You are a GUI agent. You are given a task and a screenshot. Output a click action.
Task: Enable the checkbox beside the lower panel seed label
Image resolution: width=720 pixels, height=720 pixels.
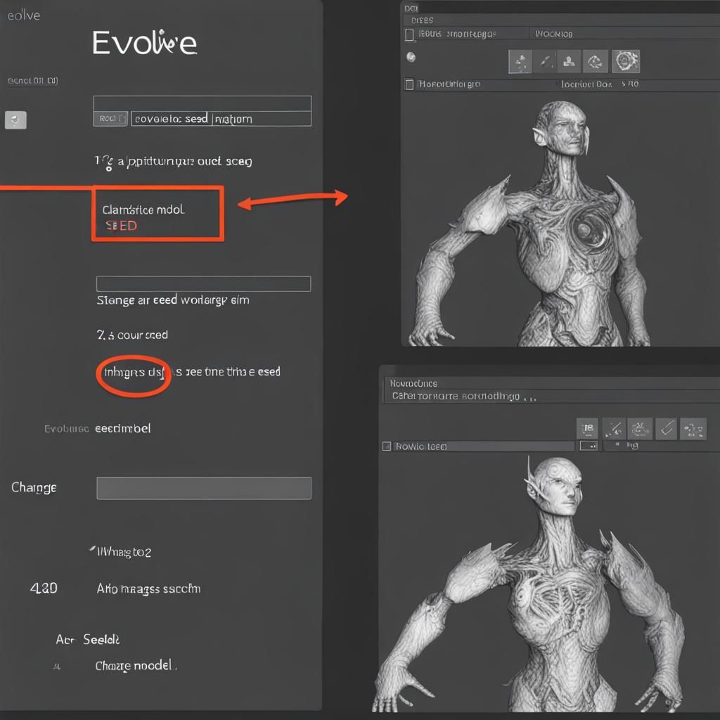coord(386,445)
